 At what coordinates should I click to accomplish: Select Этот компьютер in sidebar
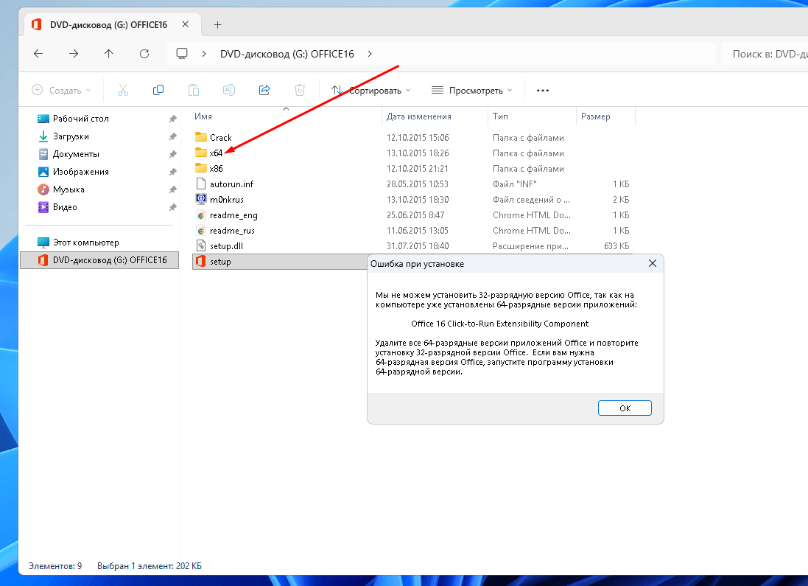[85, 243]
